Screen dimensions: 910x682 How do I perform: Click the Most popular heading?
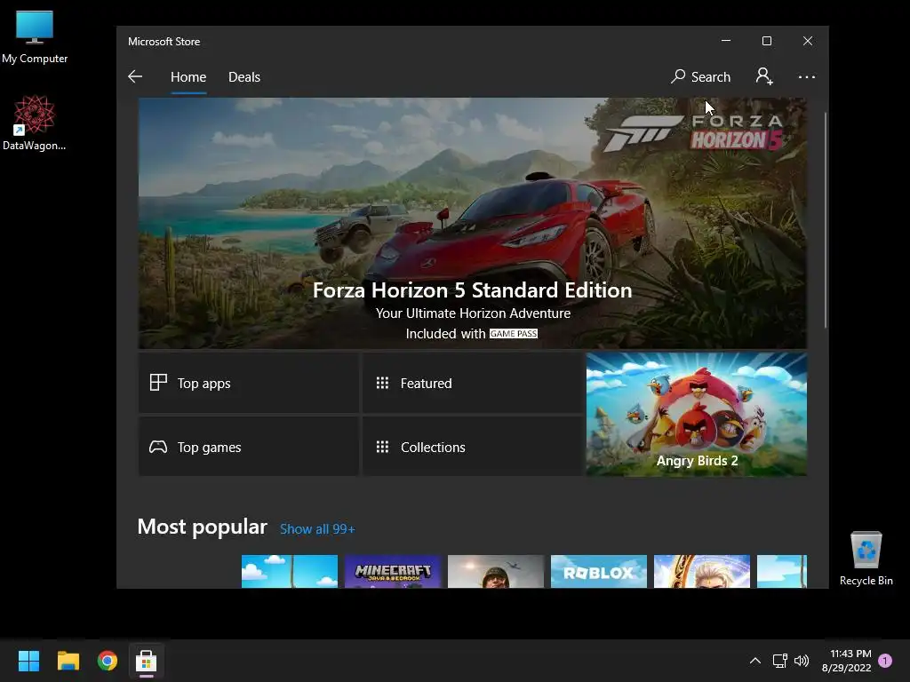point(202,527)
